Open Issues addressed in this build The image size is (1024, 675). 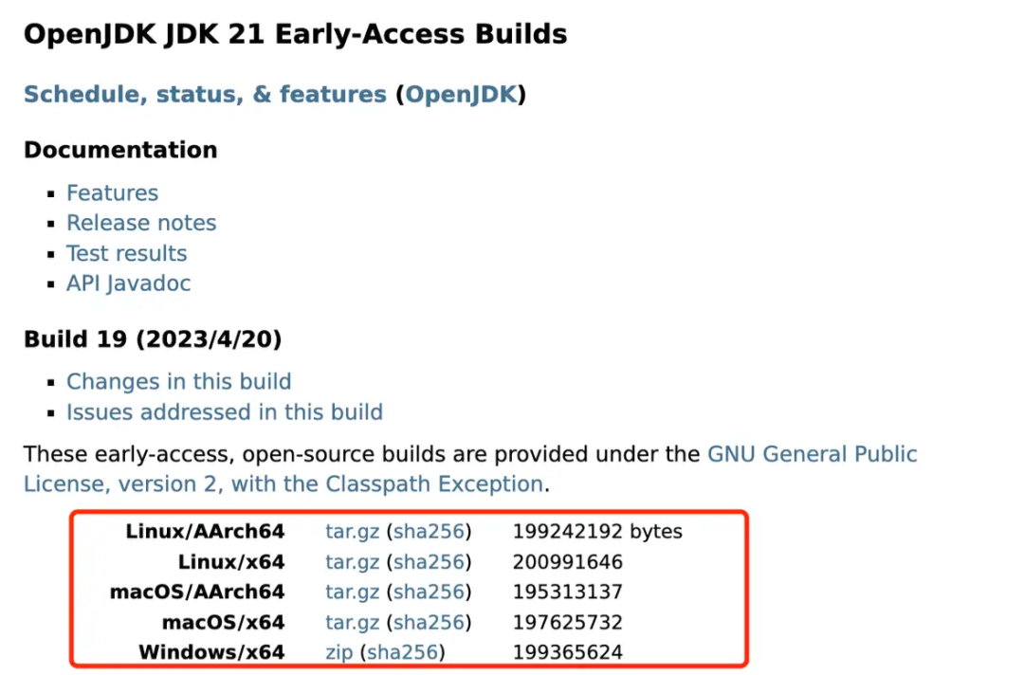coord(225,412)
